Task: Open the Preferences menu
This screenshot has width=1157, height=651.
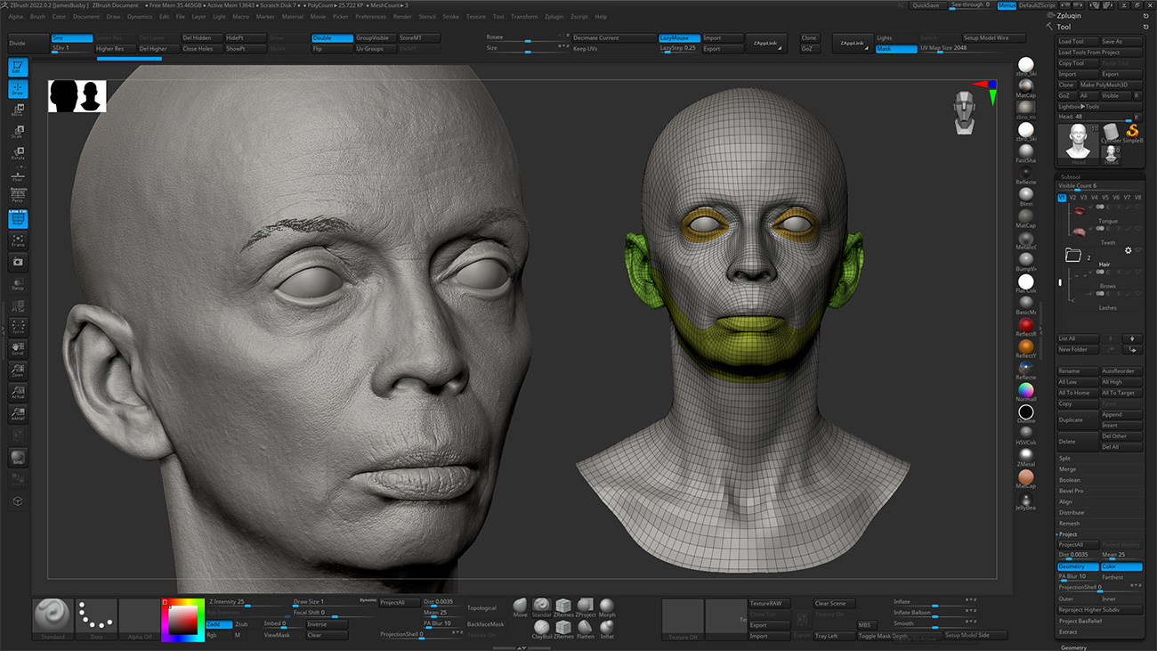Action: (x=370, y=16)
